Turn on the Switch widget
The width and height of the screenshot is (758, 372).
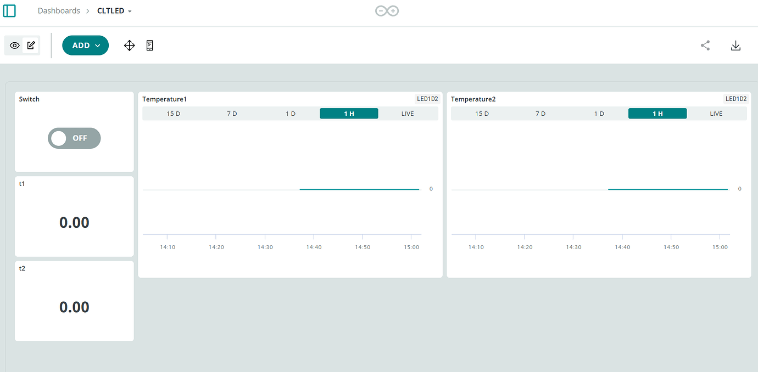coord(74,138)
